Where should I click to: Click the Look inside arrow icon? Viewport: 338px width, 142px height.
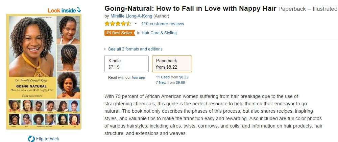[79, 10]
